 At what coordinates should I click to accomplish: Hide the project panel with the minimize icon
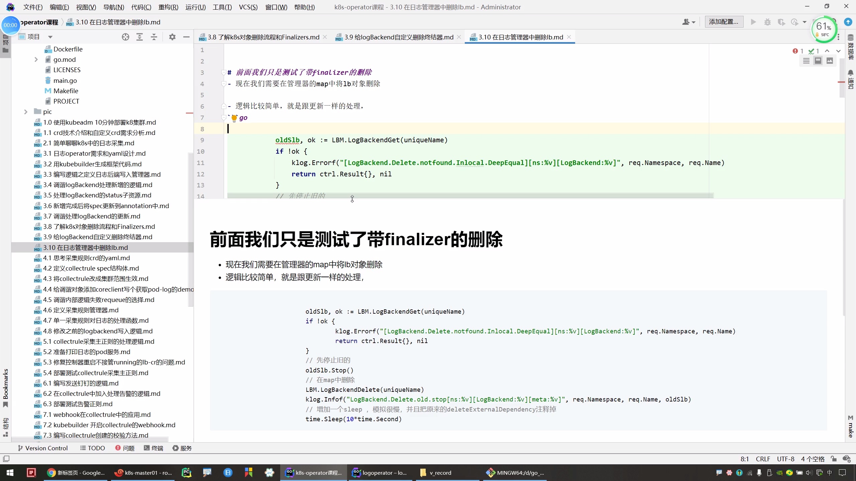click(186, 37)
